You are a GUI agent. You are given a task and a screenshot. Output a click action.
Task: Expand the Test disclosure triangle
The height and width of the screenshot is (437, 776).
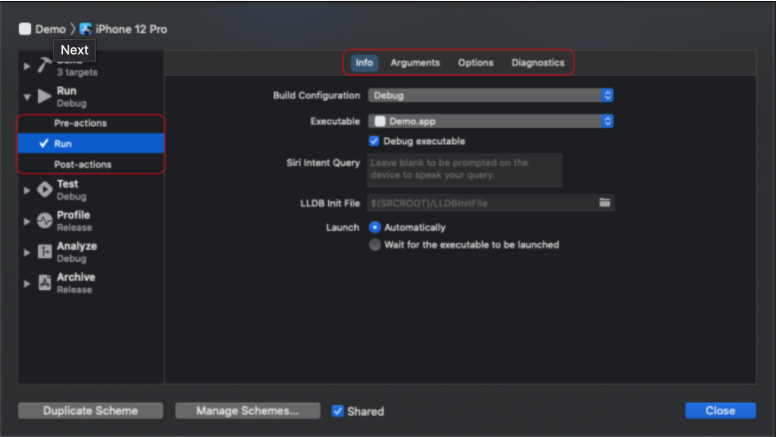[27, 190]
